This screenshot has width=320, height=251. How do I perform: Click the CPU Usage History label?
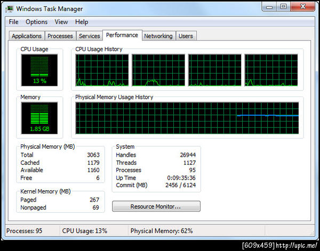pyautogui.click(x=99, y=49)
